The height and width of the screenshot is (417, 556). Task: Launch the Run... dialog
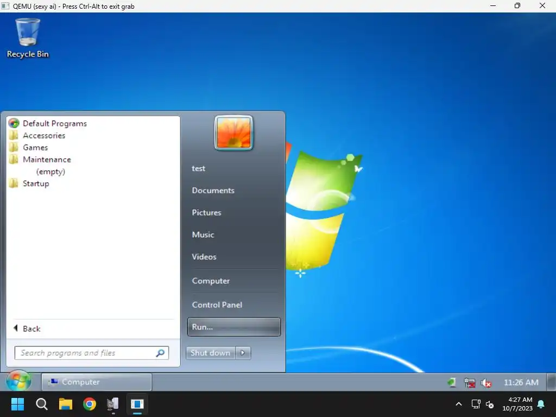(x=234, y=326)
